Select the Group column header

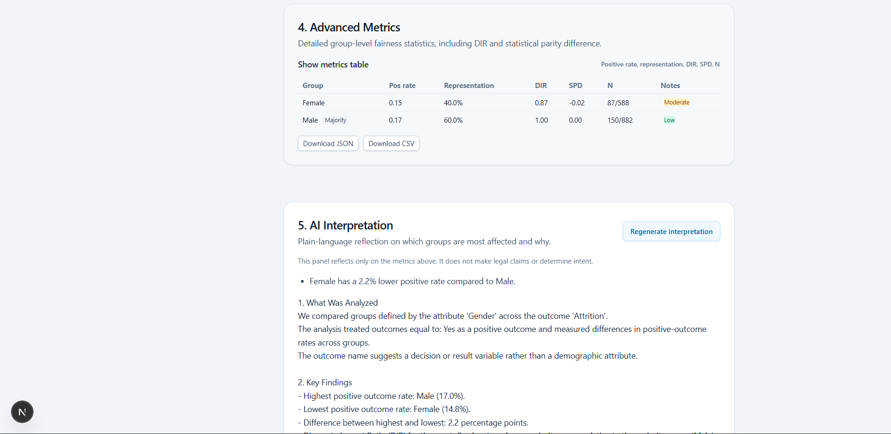[313, 86]
